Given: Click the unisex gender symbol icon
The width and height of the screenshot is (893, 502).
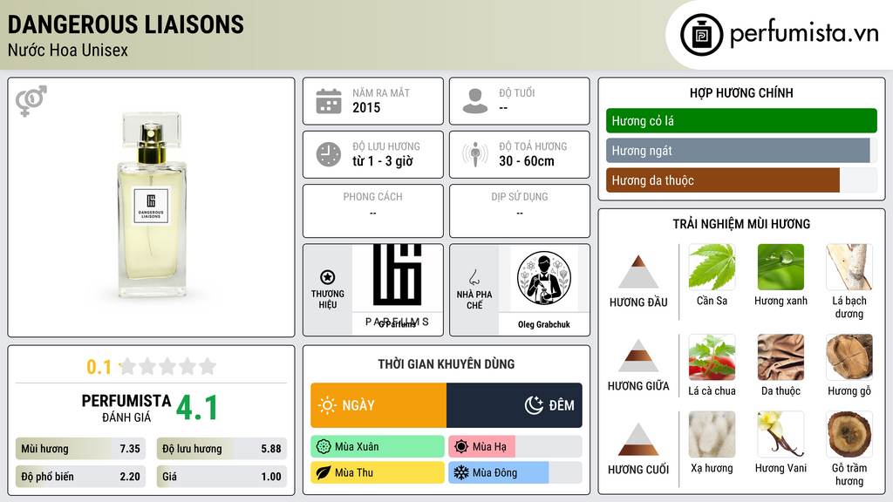Looking at the screenshot, I should pos(31,101).
